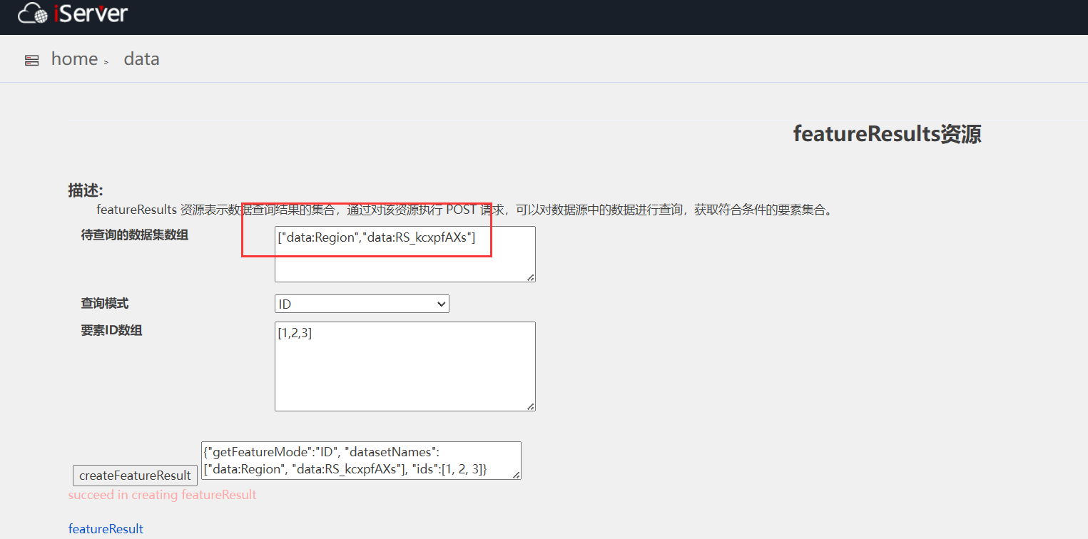Click the featureResults资源 page heading
This screenshot has width=1088, height=539.
pyautogui.click(x=887, y=134)
